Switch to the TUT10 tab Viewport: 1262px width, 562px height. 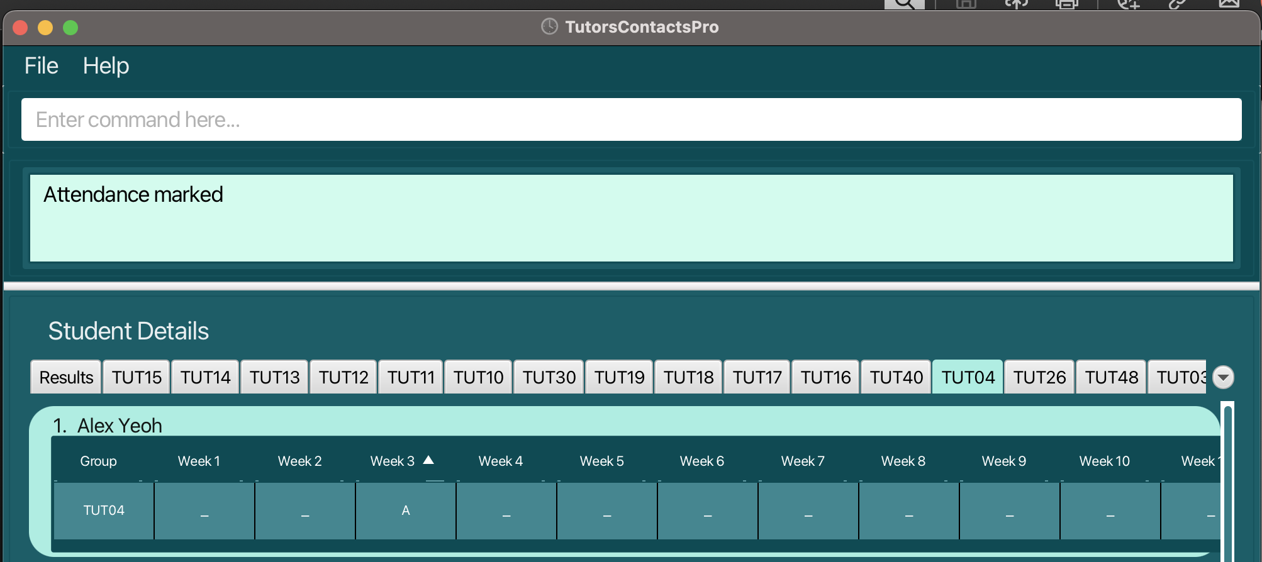tap(478, 377)
